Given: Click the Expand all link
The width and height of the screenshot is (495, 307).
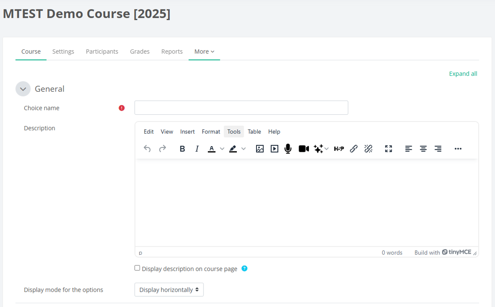Looking at the screenshot, I should [463, 74].
